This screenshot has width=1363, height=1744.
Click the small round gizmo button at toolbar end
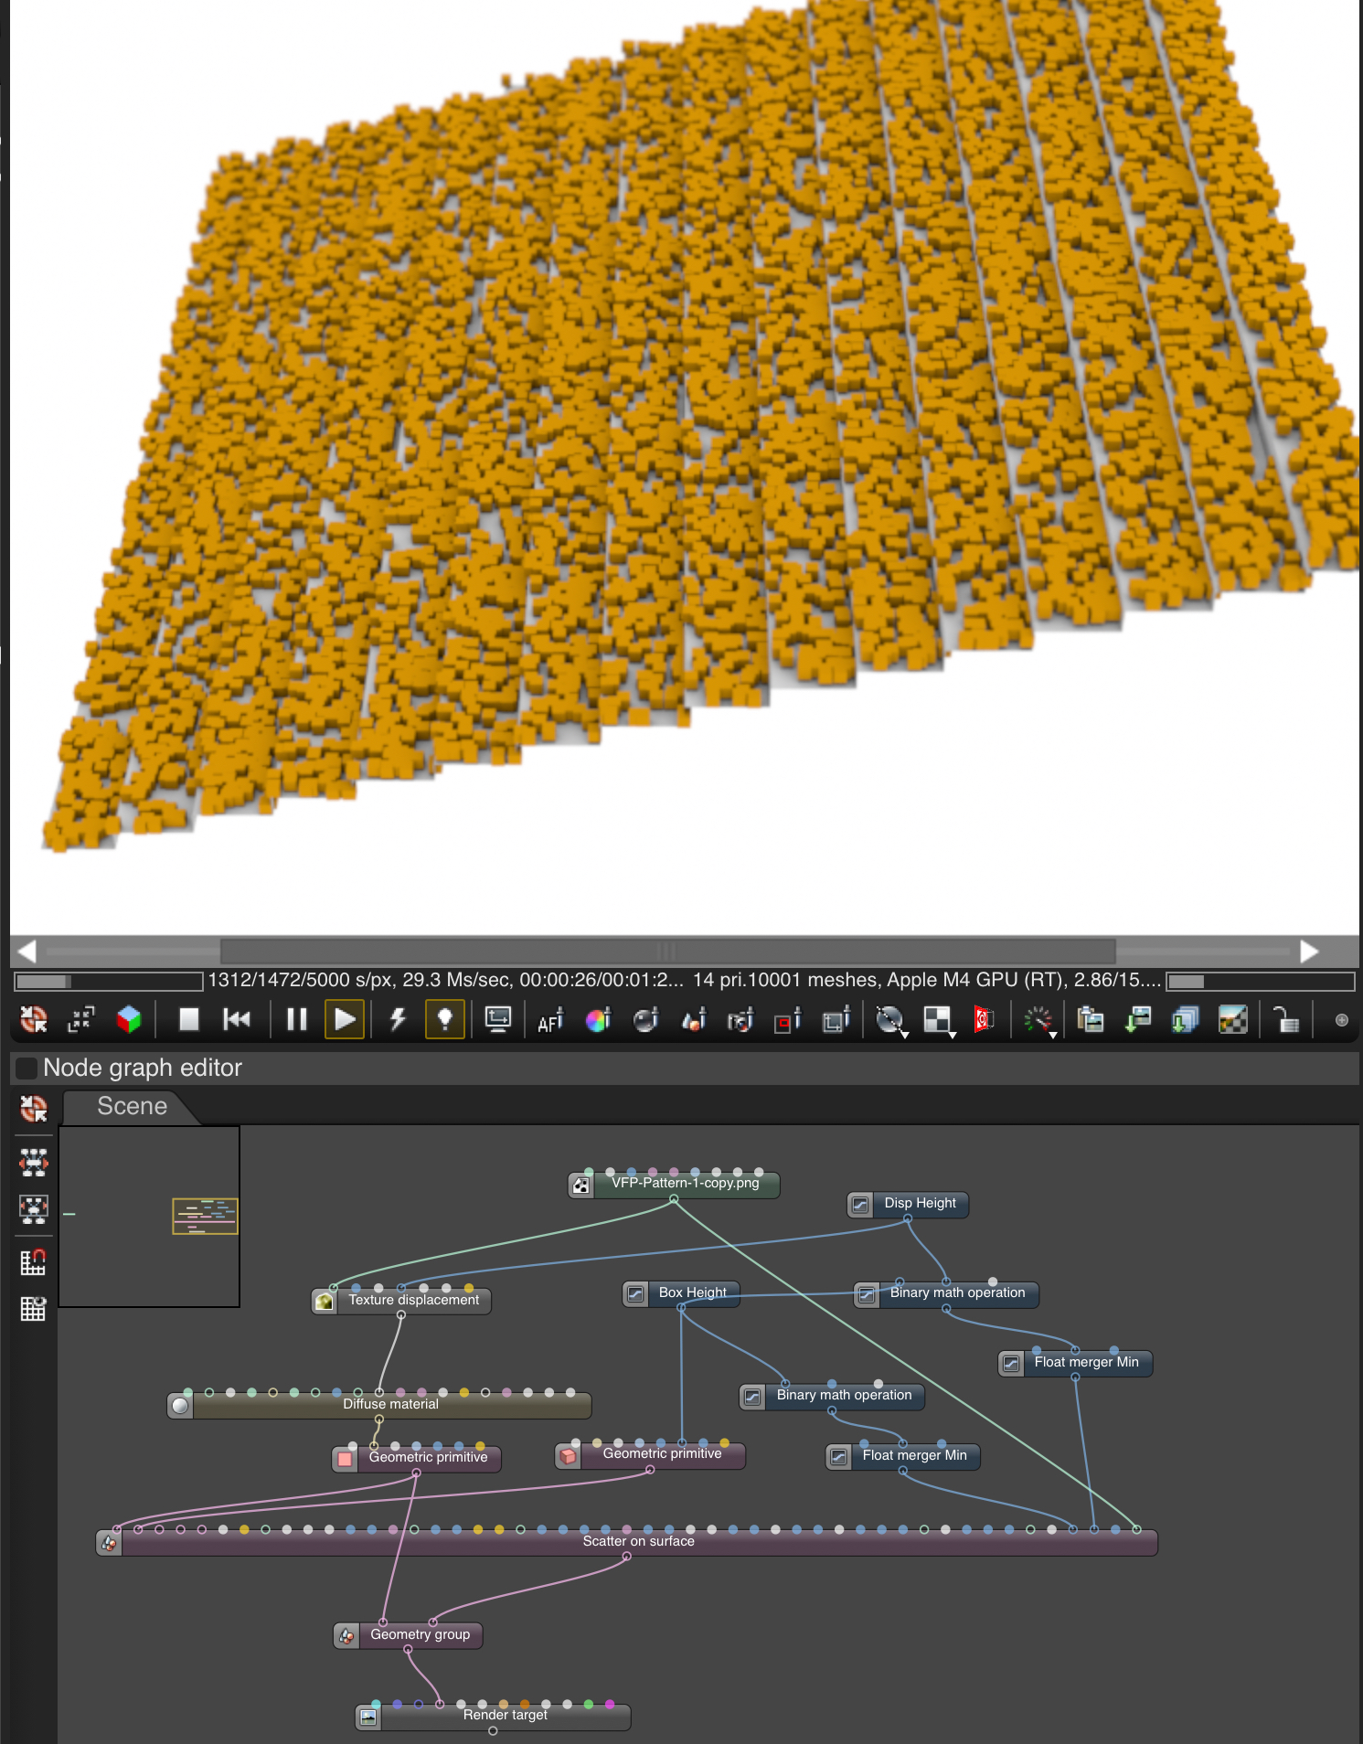click(x=1342, y=1020)
